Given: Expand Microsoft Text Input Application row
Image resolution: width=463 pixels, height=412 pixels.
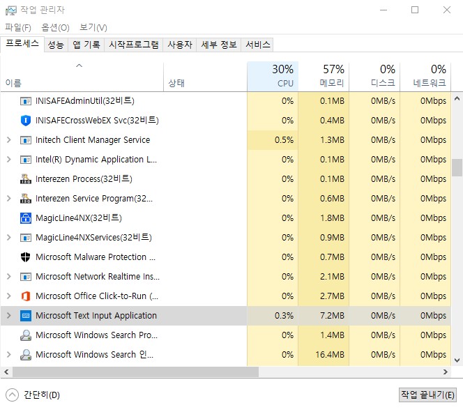Looking at the screenshot, I should [x=9, y=316].
